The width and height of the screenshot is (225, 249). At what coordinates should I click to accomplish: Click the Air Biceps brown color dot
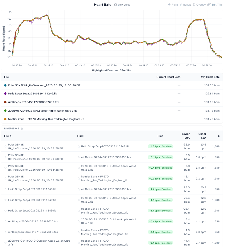coord(5,102)
